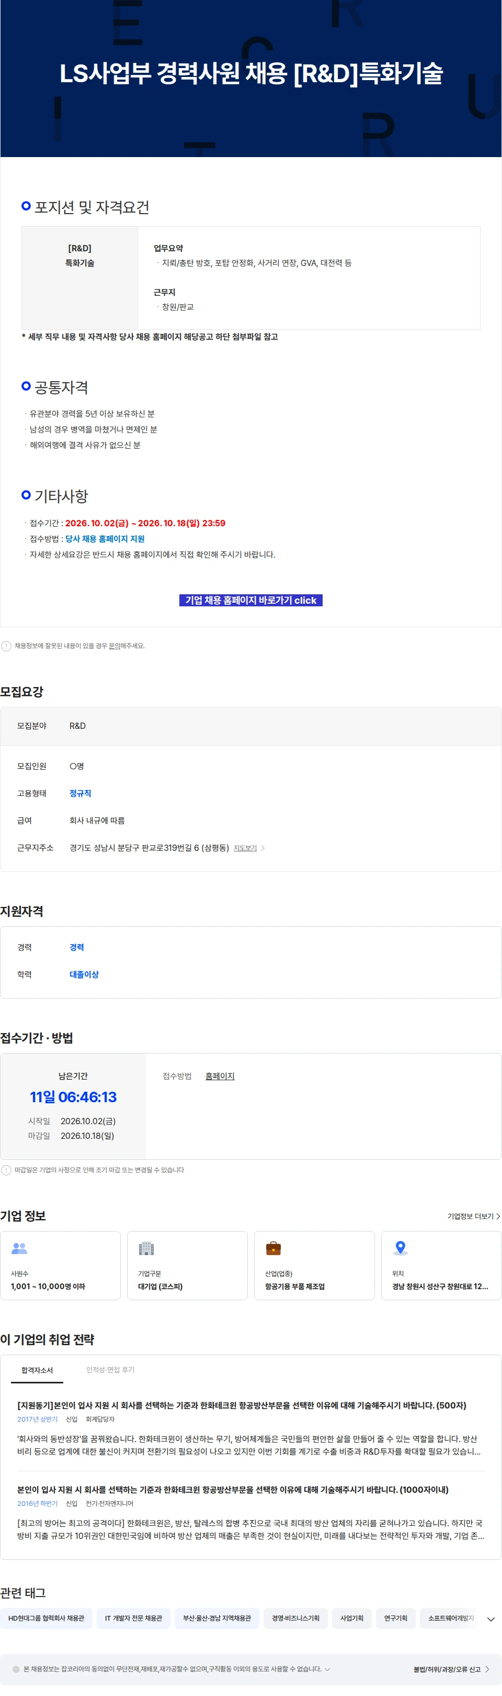
Task: Open the 경남 창원시 location card
Action: click(441, 1266)
